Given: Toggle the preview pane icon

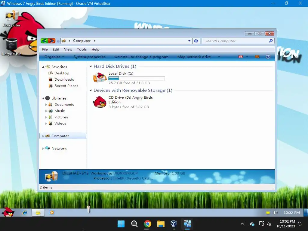Looking at the screenshot, I should tap(257, 57).
